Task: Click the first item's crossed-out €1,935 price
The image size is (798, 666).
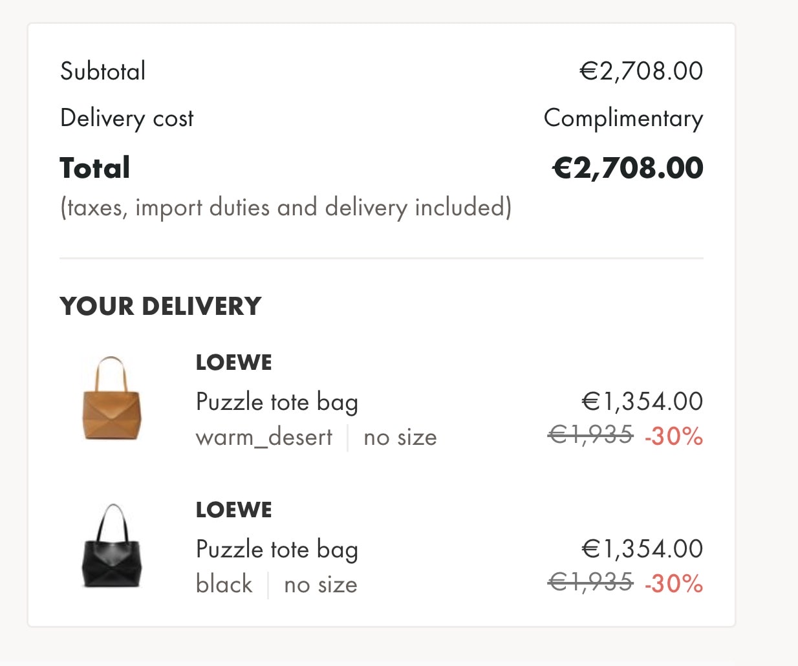Action: pos(590,435)
